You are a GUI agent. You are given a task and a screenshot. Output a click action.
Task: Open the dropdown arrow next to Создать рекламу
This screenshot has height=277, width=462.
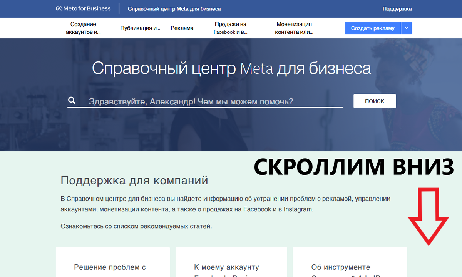406,28
